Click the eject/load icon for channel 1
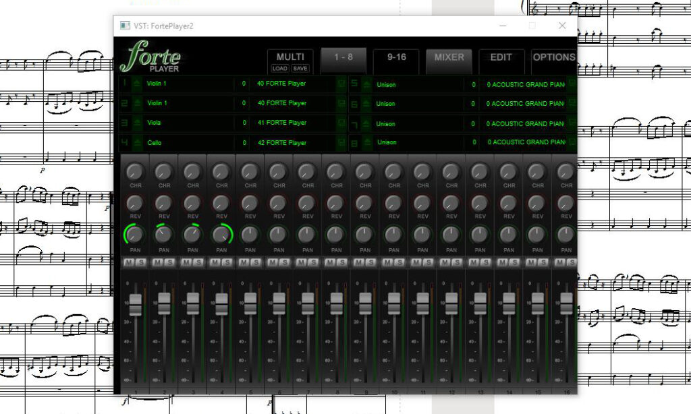 [137, 83]
